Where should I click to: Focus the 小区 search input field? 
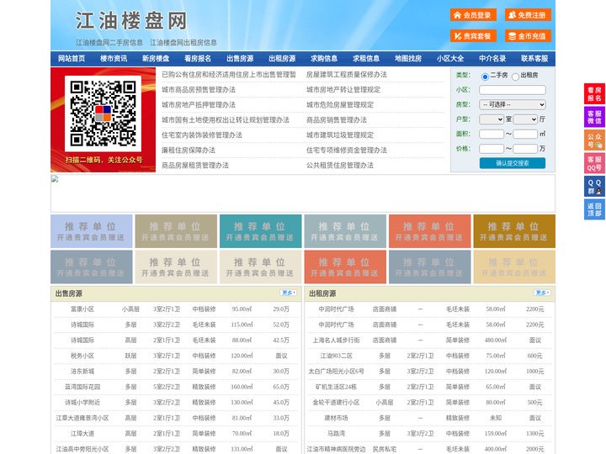click(513, 90)
